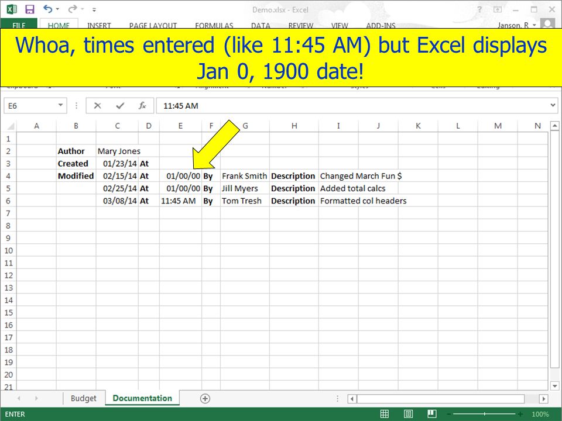Select column E header

pyautogui.click(x=180, y=126)
